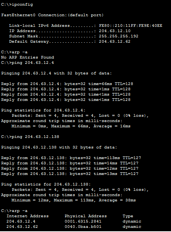
Task: Click the MAC address 0001.6315.2841
Action: click(83, 221)
